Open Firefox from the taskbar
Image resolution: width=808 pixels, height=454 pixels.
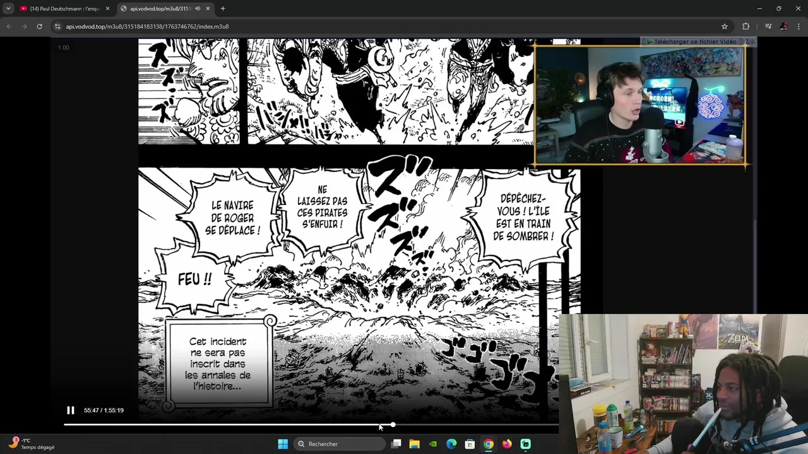click(507, 444)
